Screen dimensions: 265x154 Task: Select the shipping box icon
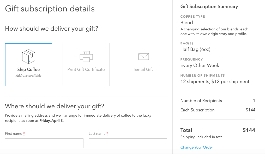point(29,57)
